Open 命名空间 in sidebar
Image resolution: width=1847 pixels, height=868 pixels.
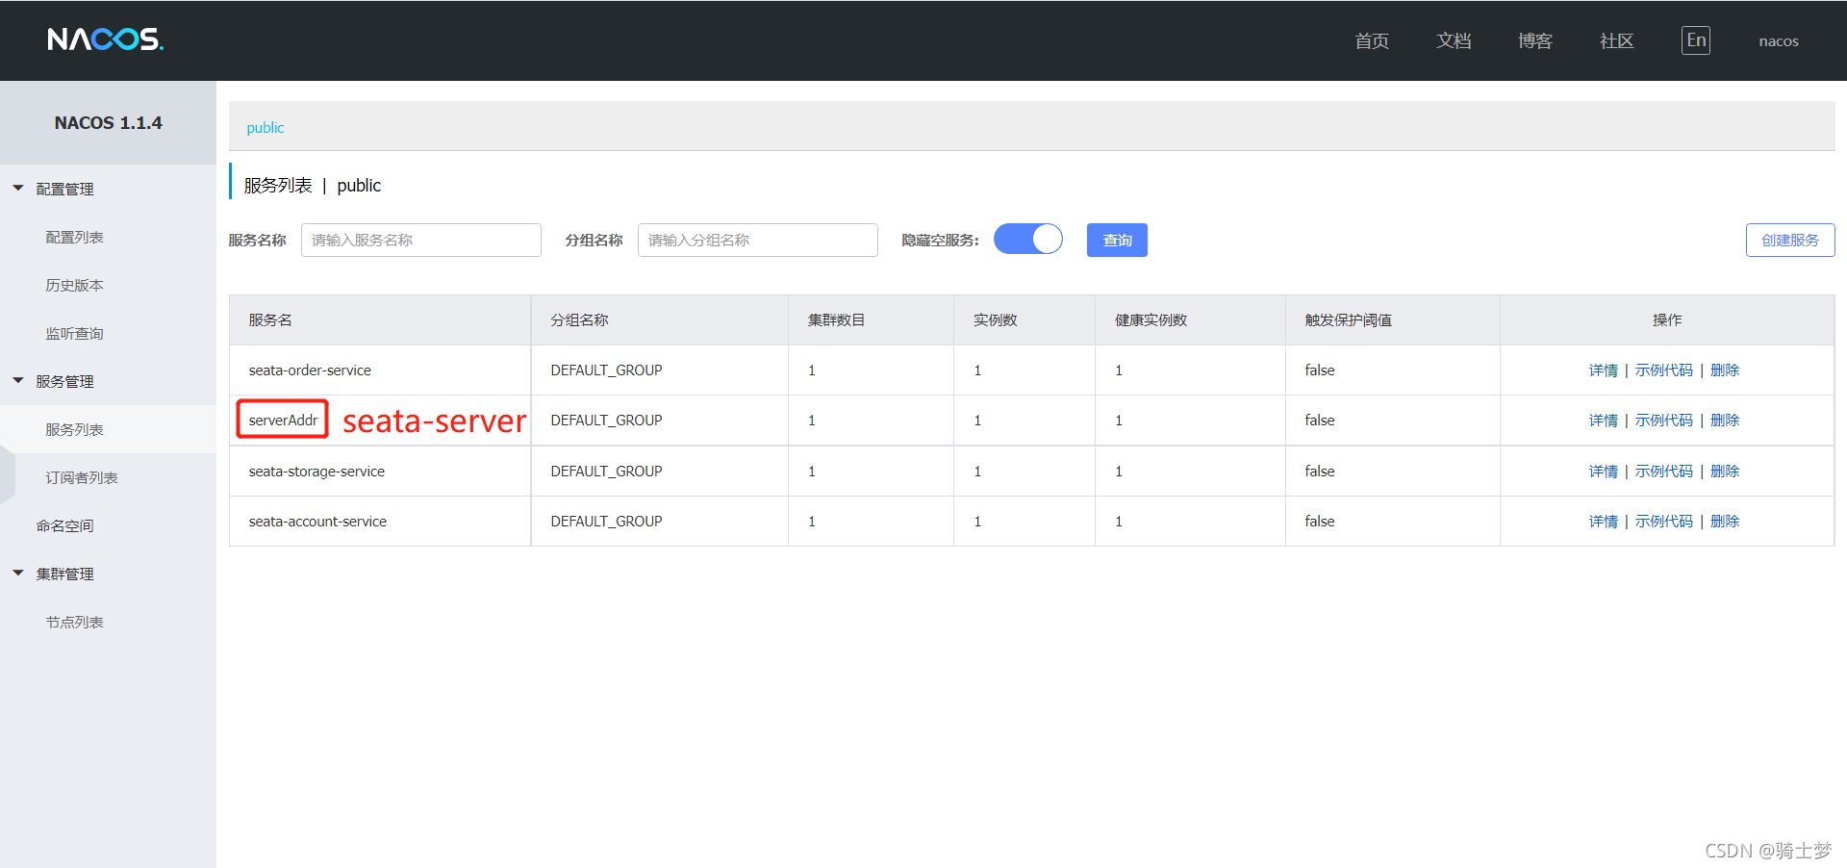click(64, 525)
